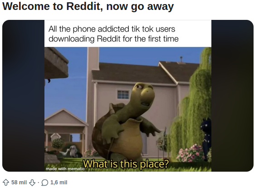Click the small porch house in the background
The image size is (259, 192).
click(x=66, y=128)
